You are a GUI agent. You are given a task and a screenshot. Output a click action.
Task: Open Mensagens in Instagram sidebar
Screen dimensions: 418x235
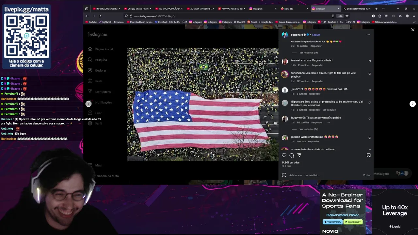click(x=99, y=92)
